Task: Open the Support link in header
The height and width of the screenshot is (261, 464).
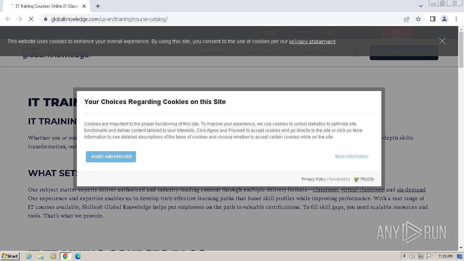Action: pyautogui.click(x=301, y=32)
